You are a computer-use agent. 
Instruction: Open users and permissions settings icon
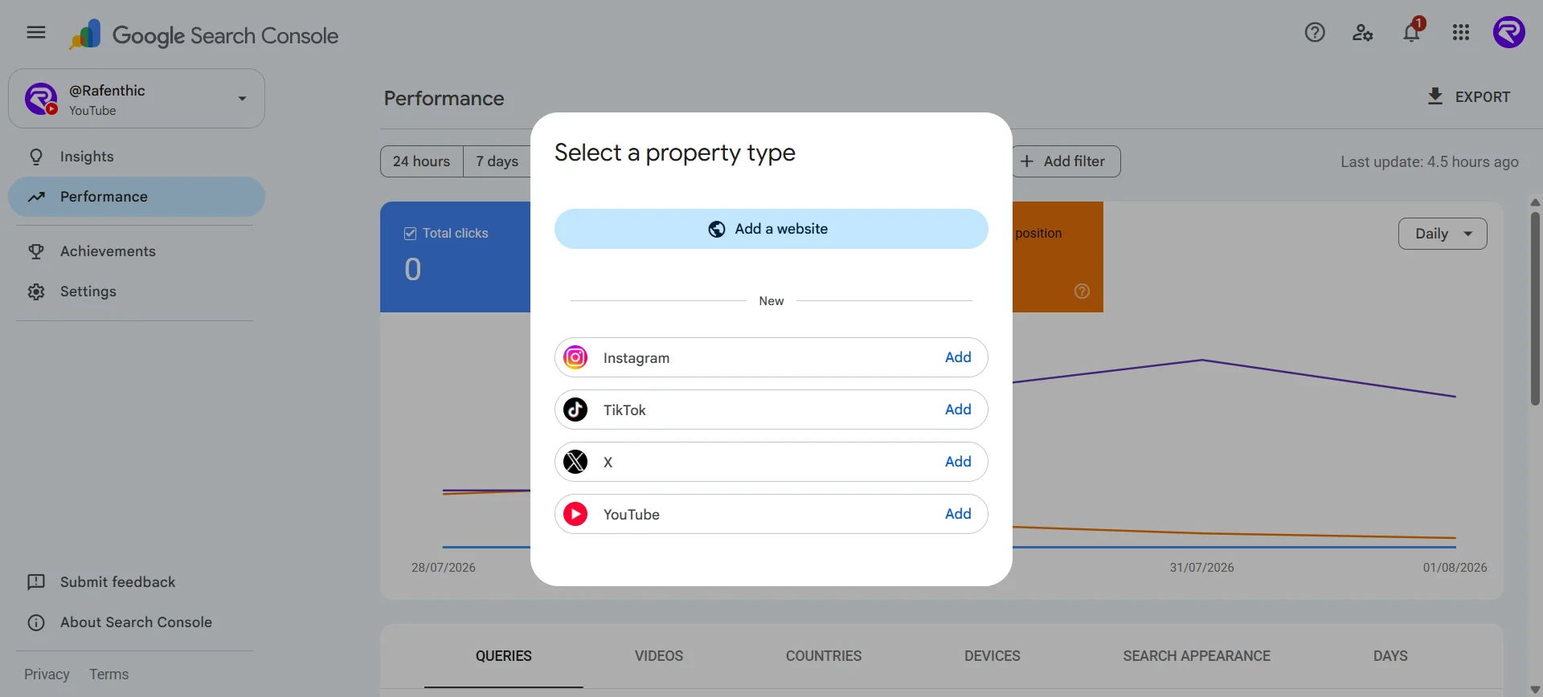pyautogui.click(x=1363, y=32)
